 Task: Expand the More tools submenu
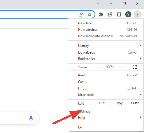pos(106,95)
